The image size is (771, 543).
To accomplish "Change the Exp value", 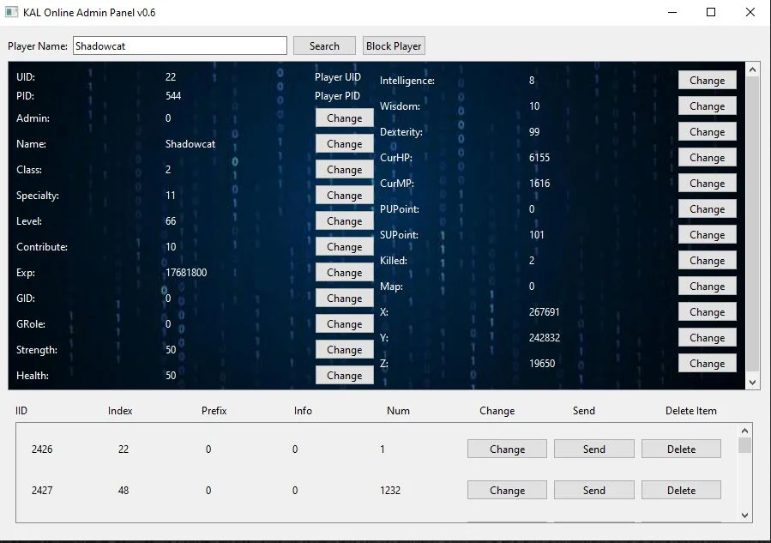I will coord(344,273).
